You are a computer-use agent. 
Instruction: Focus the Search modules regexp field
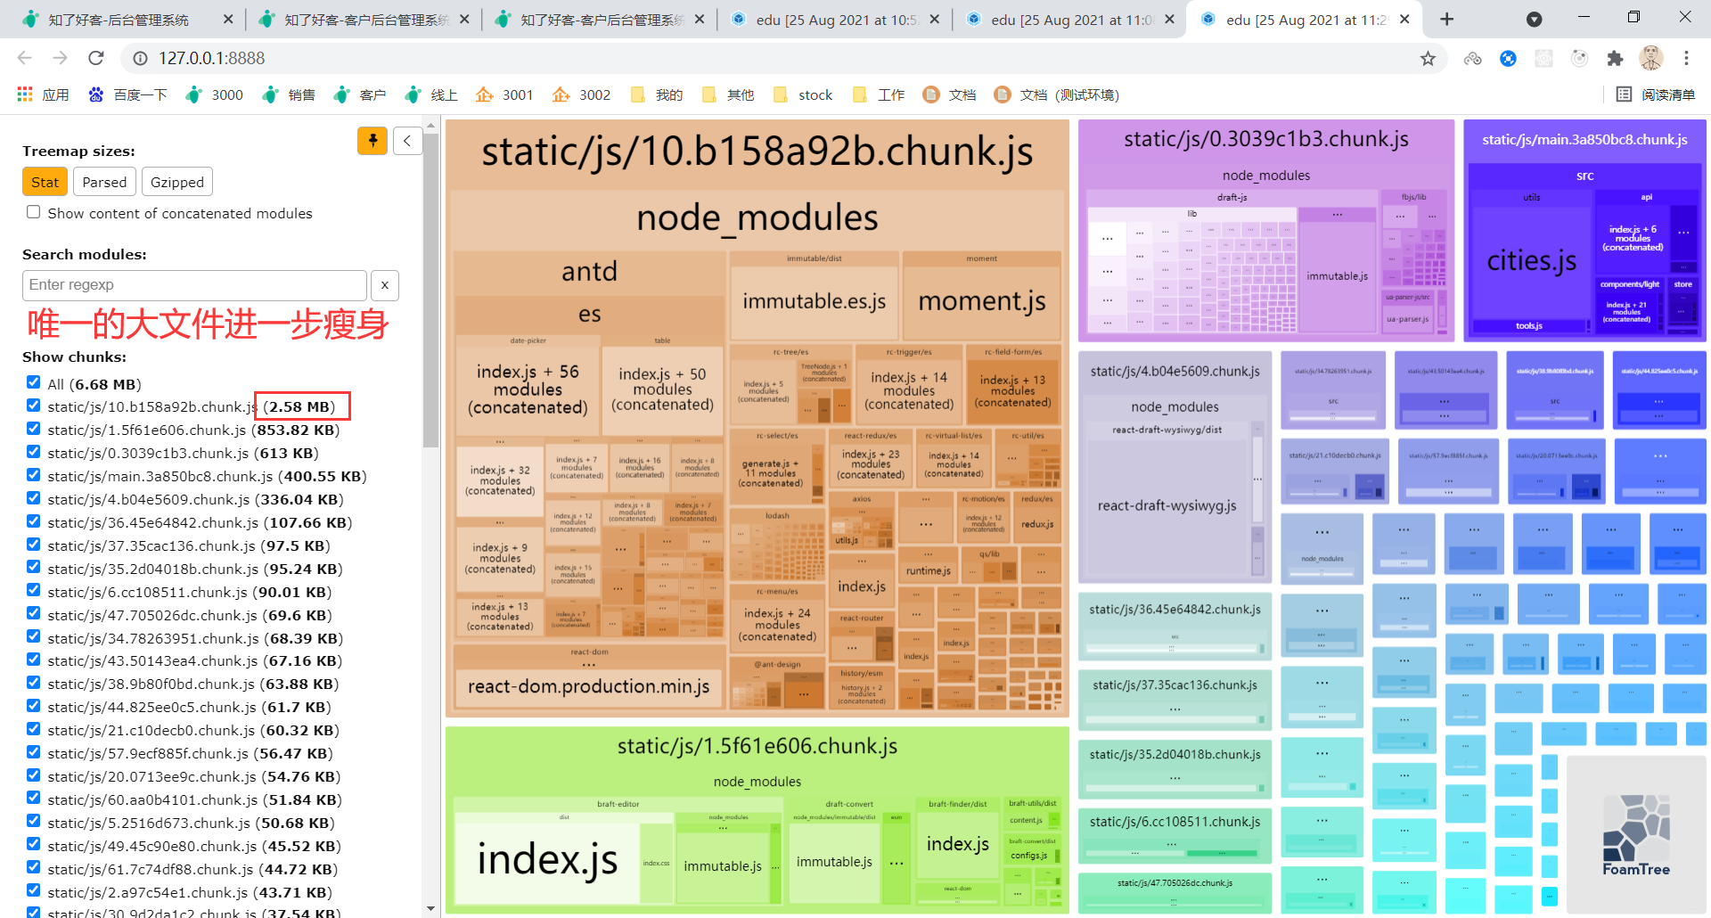point(194,285)
